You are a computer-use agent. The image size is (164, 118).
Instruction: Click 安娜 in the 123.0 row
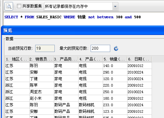(x=42, y=111)
